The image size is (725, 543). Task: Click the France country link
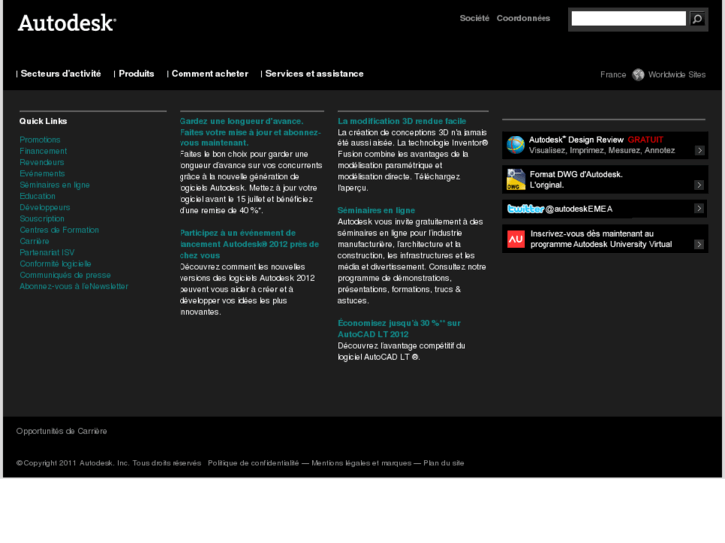613,75
